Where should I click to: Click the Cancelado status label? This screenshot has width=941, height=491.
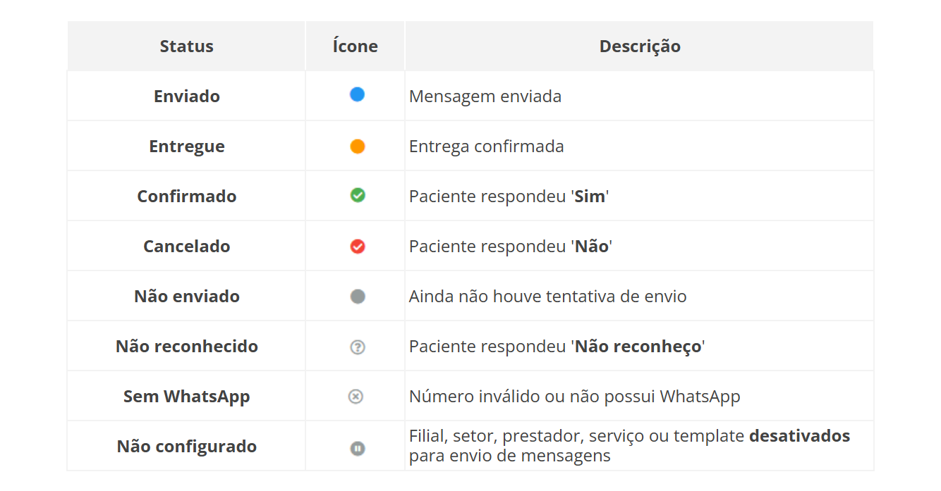(x=186, y=247)
